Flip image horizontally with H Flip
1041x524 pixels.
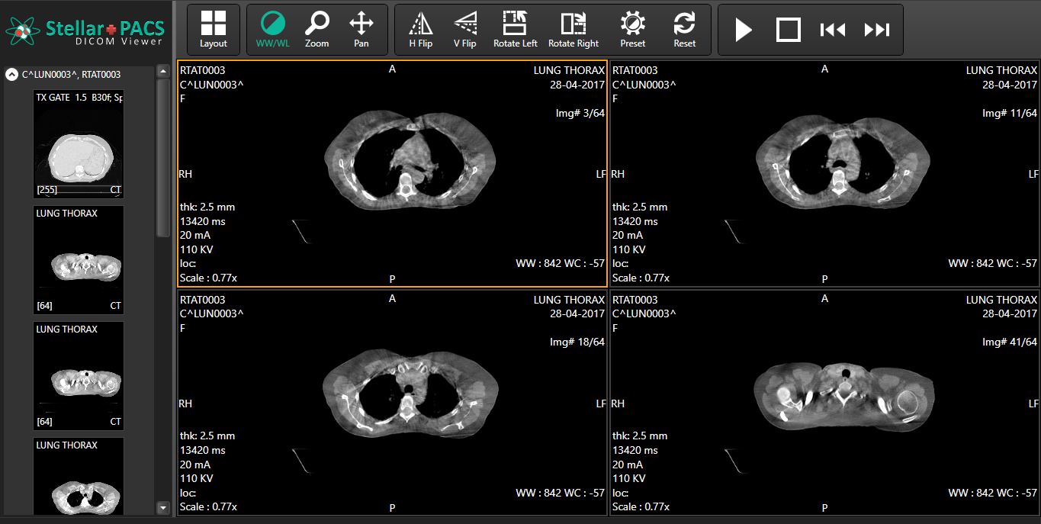click(420, 30)
